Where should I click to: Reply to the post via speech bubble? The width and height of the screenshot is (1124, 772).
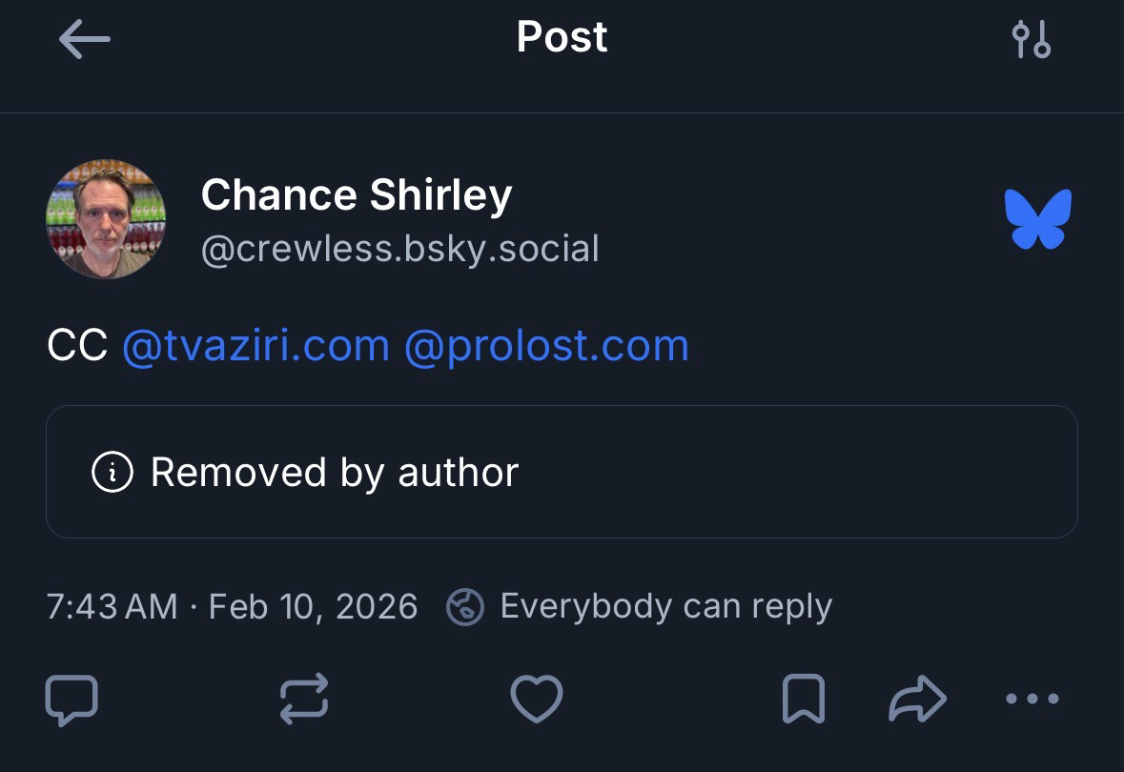point(72,700)
